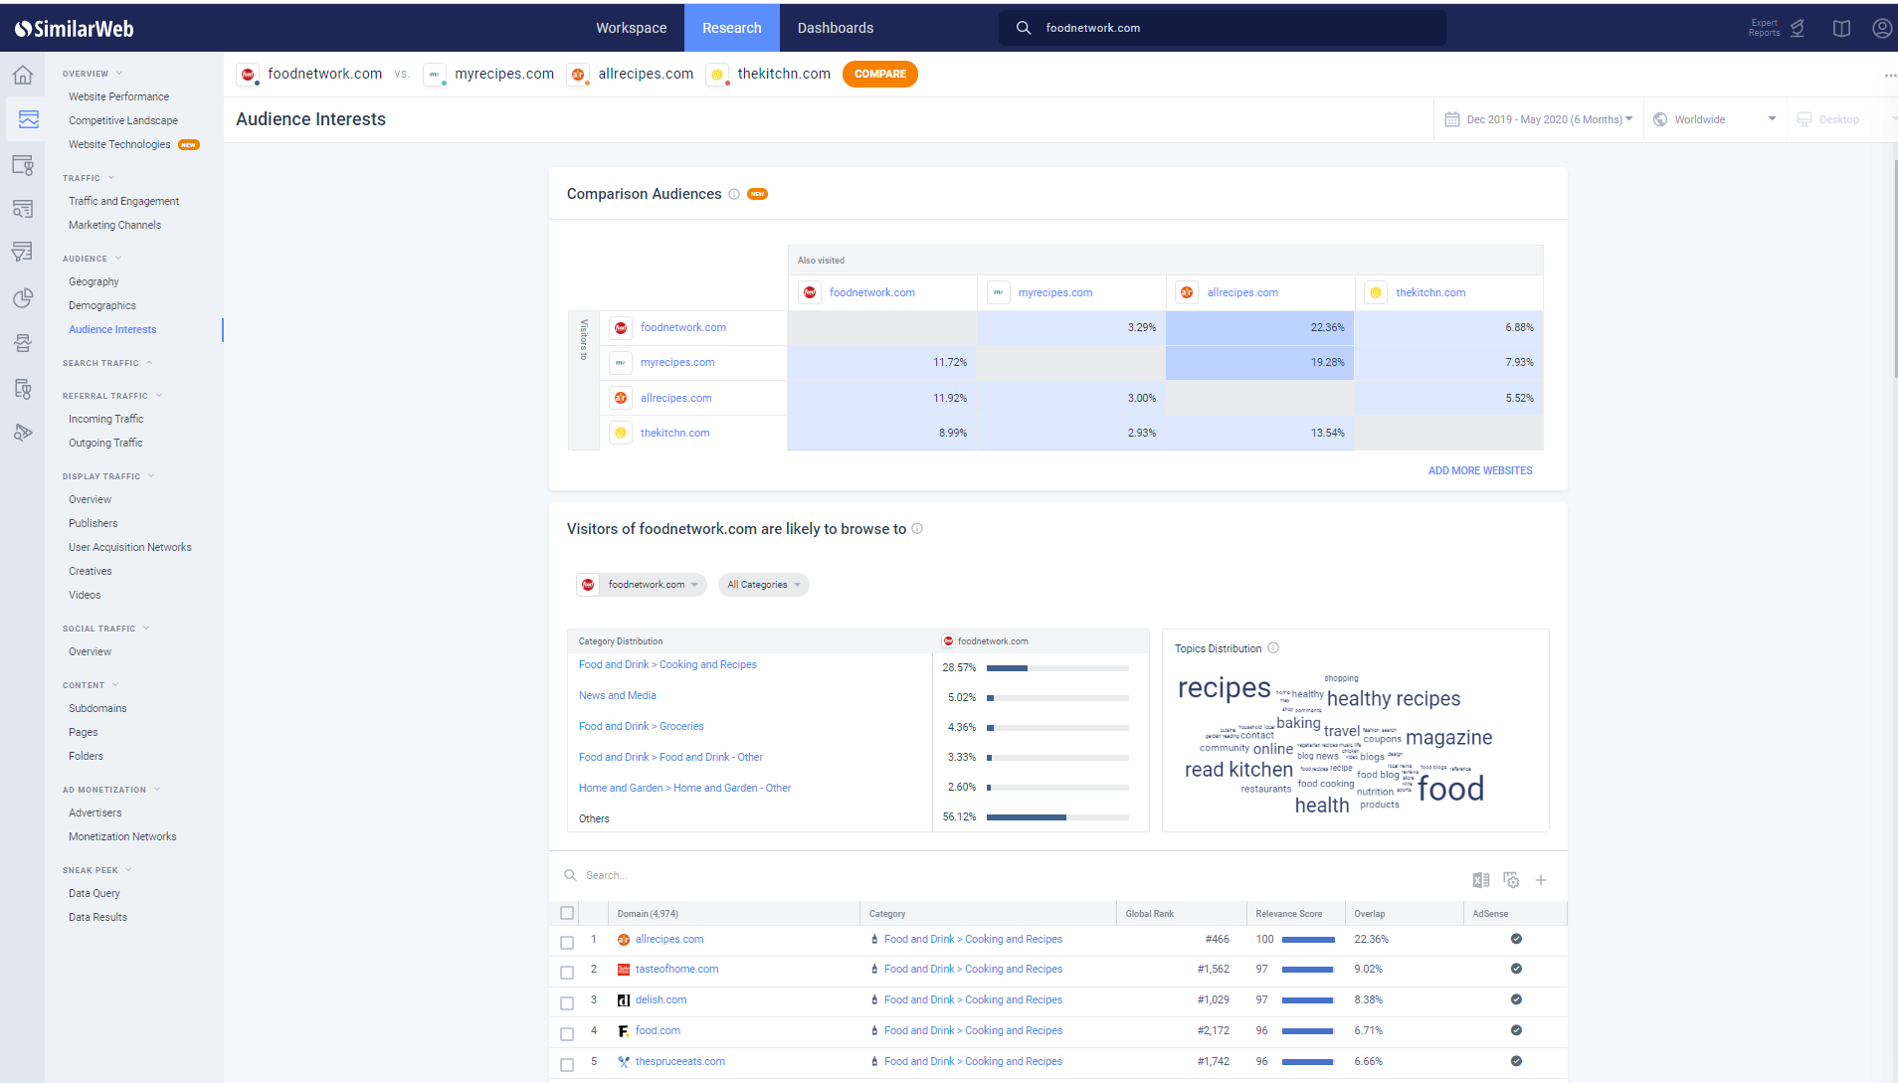Click thespruceeats.com favicon in table
This screenshot has width=1898, height=1083.
click(x=624, y=1062)
